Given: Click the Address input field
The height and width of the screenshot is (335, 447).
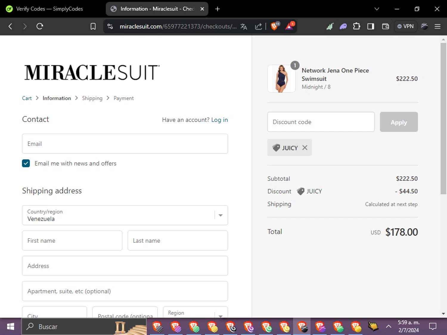Looking at the screenshot, I should click(125, 266).
